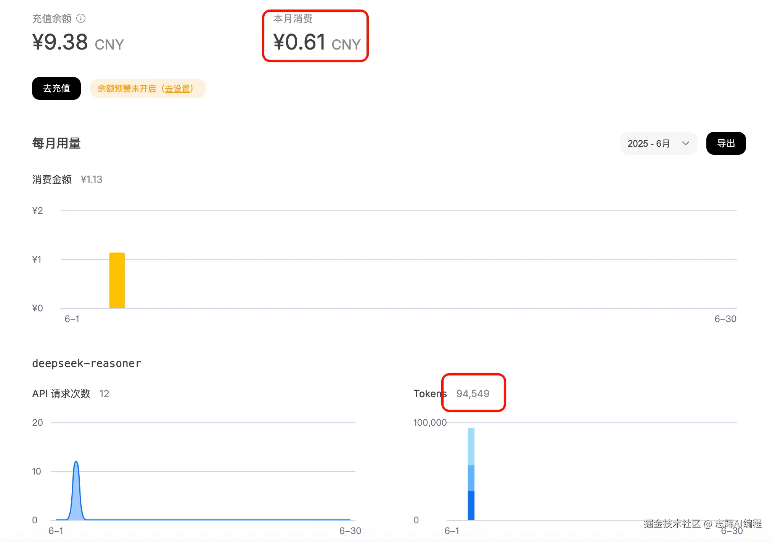Screen dimensions: 775x542
Task: Click the 导出 export button
Action: pyautogui.click(x=726, y=144)
